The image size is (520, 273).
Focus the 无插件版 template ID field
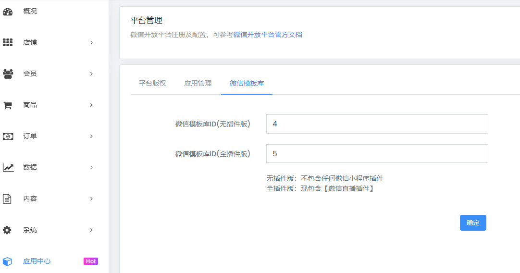(377, 124)
